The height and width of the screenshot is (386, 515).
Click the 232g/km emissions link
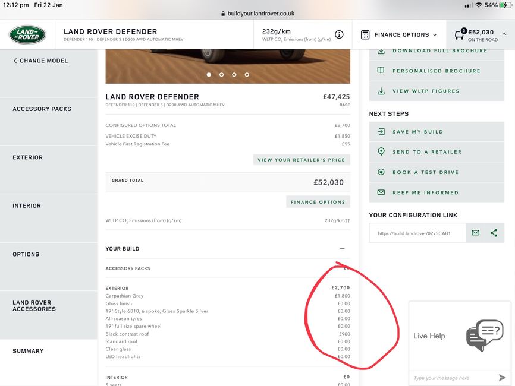click(x=277, y=31)
